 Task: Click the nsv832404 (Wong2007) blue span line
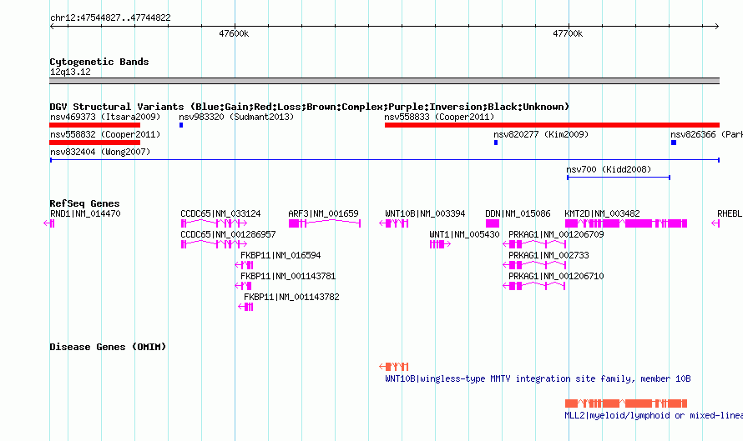pos(385,160)
